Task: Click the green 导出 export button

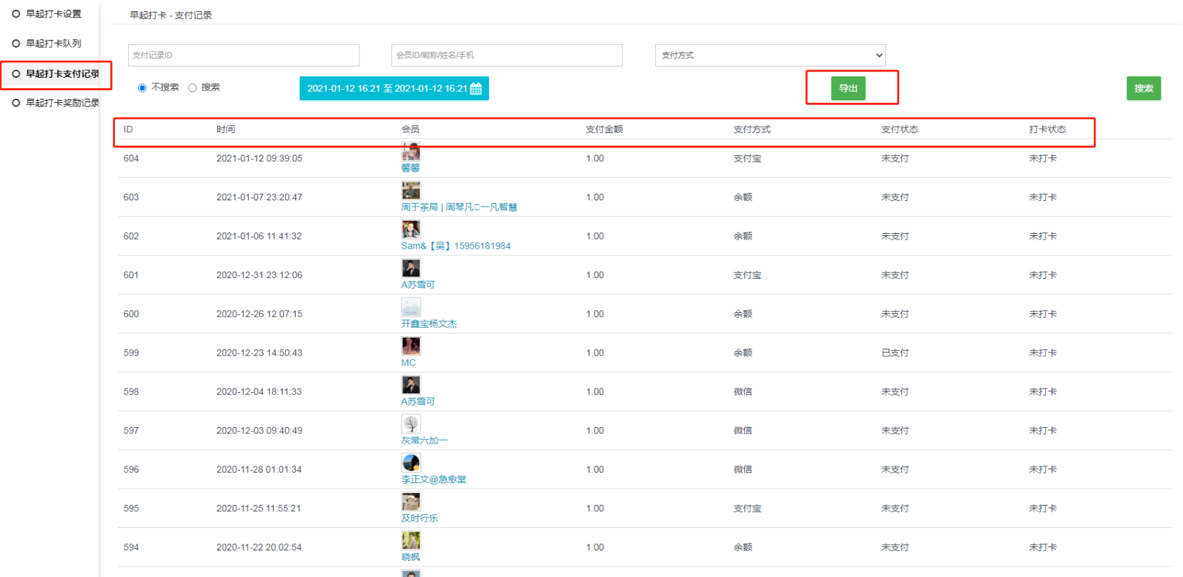Action: coord(848,88)
